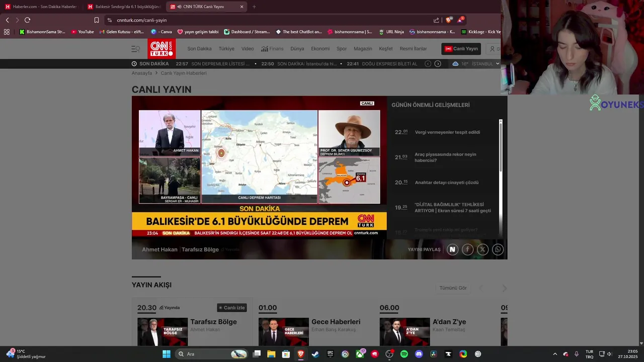Click the Gece Haberleri program thumbnail
Image resolution: width=644 pixels, height=362 pixels.
pyautogui.click(x=284, y=332)
